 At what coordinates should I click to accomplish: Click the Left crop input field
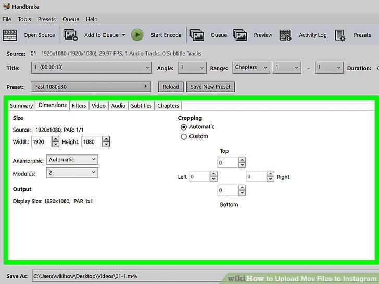tap(199, 176)
